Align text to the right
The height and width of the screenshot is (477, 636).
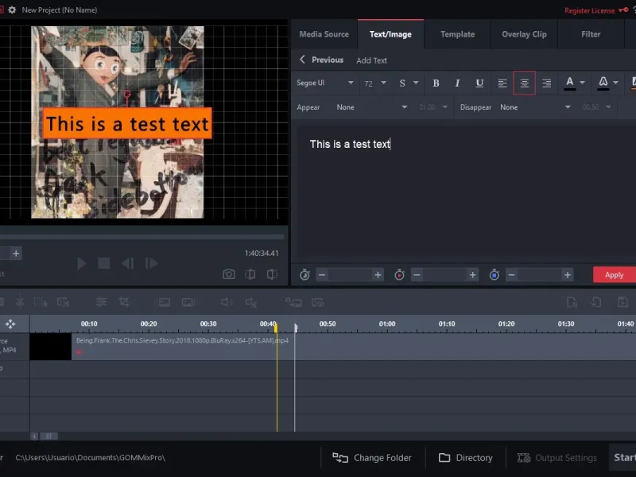(546, 83)
